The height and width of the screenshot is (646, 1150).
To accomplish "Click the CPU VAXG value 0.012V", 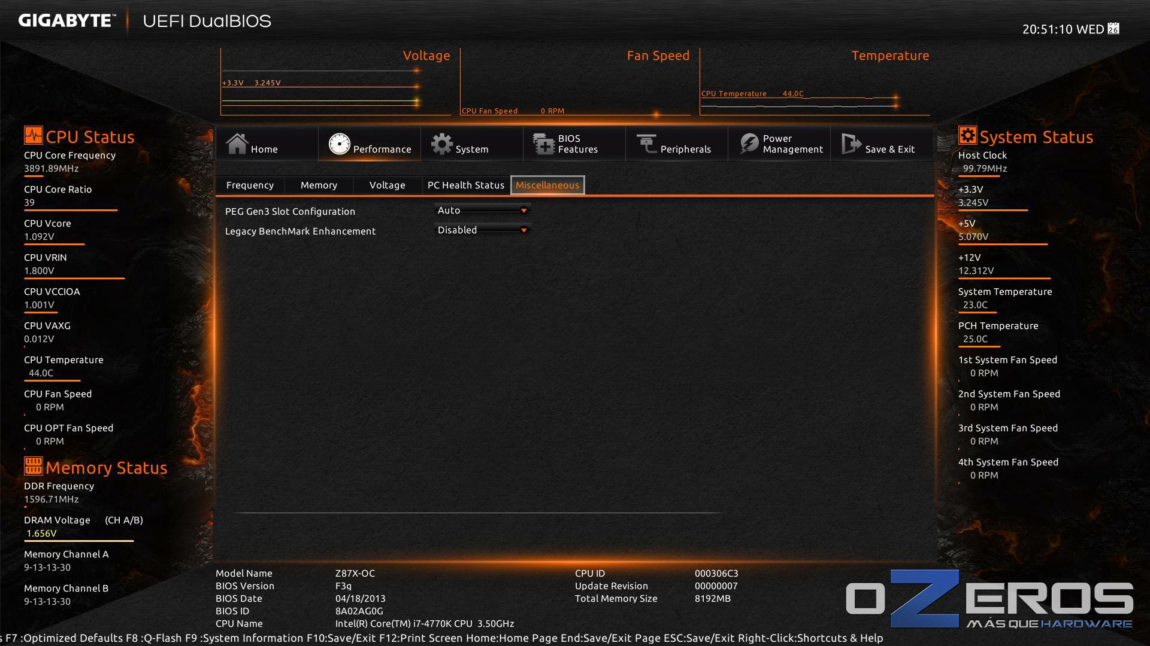I will tap(39, 339).
